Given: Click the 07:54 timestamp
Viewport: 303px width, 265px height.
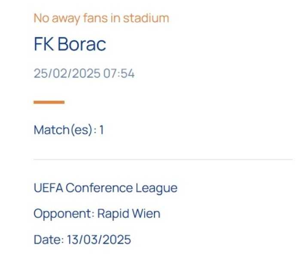Looking at the screenshot, I should click(x=118, y=74).
